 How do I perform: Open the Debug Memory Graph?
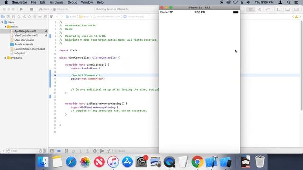click(102, 151)
